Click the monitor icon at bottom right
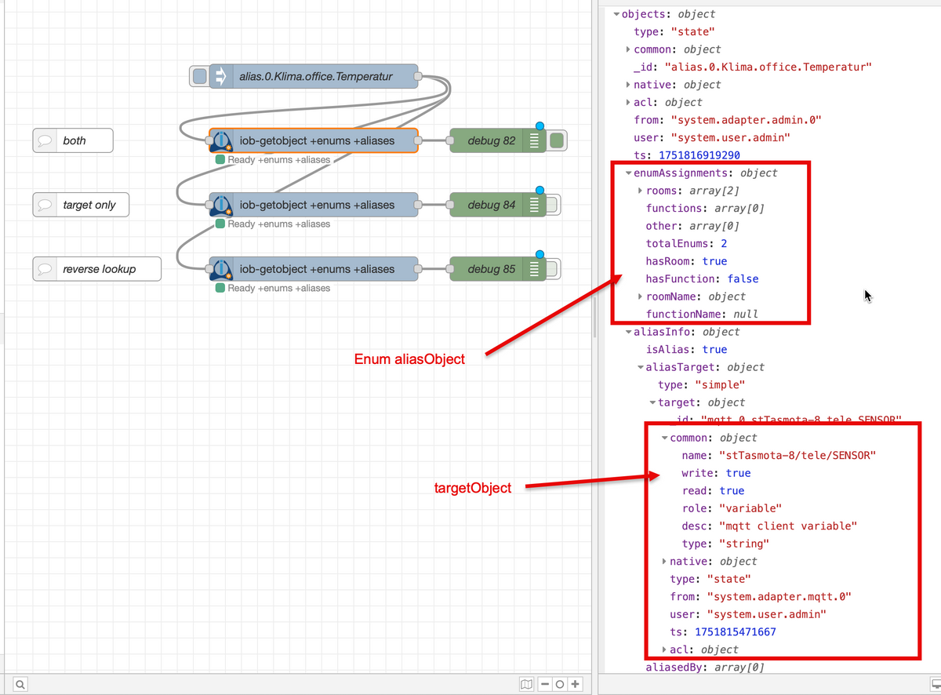The image size is (941, 695). pos(935,684)
